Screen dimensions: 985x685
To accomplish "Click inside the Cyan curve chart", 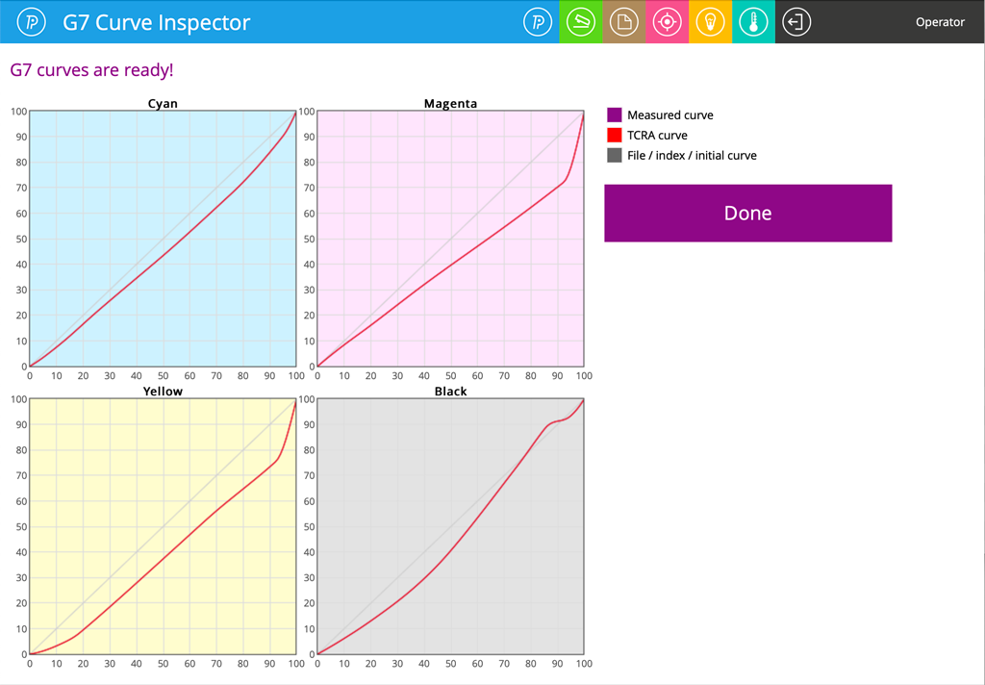I will [163, 239].
